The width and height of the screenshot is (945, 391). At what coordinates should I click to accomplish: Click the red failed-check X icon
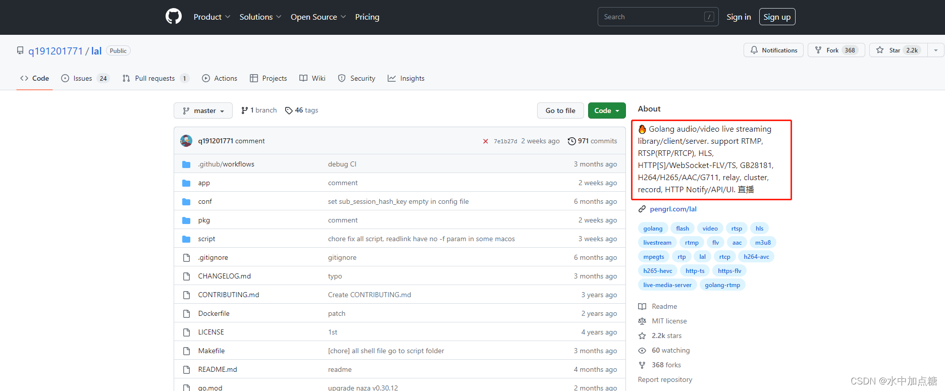click(x=486, y=141)
